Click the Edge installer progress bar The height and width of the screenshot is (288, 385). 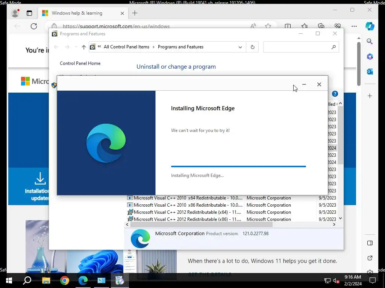[238, 166]
